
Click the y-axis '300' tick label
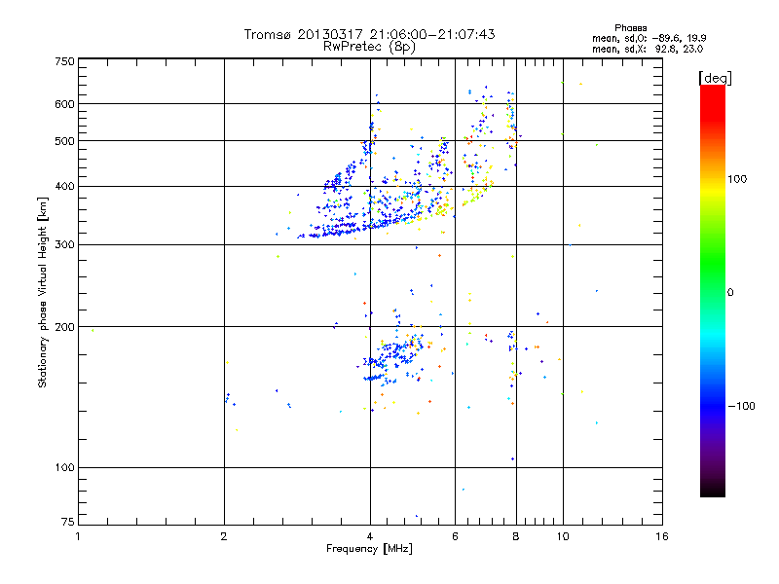coord(64,245)
